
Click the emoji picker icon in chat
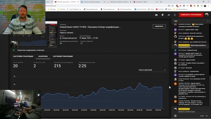click(x=175, y=116)
